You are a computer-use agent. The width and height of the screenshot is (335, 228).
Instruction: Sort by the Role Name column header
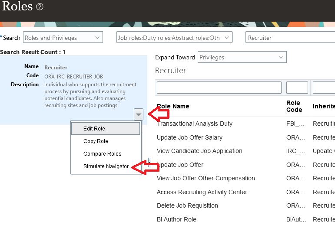[x=173, y=106]
